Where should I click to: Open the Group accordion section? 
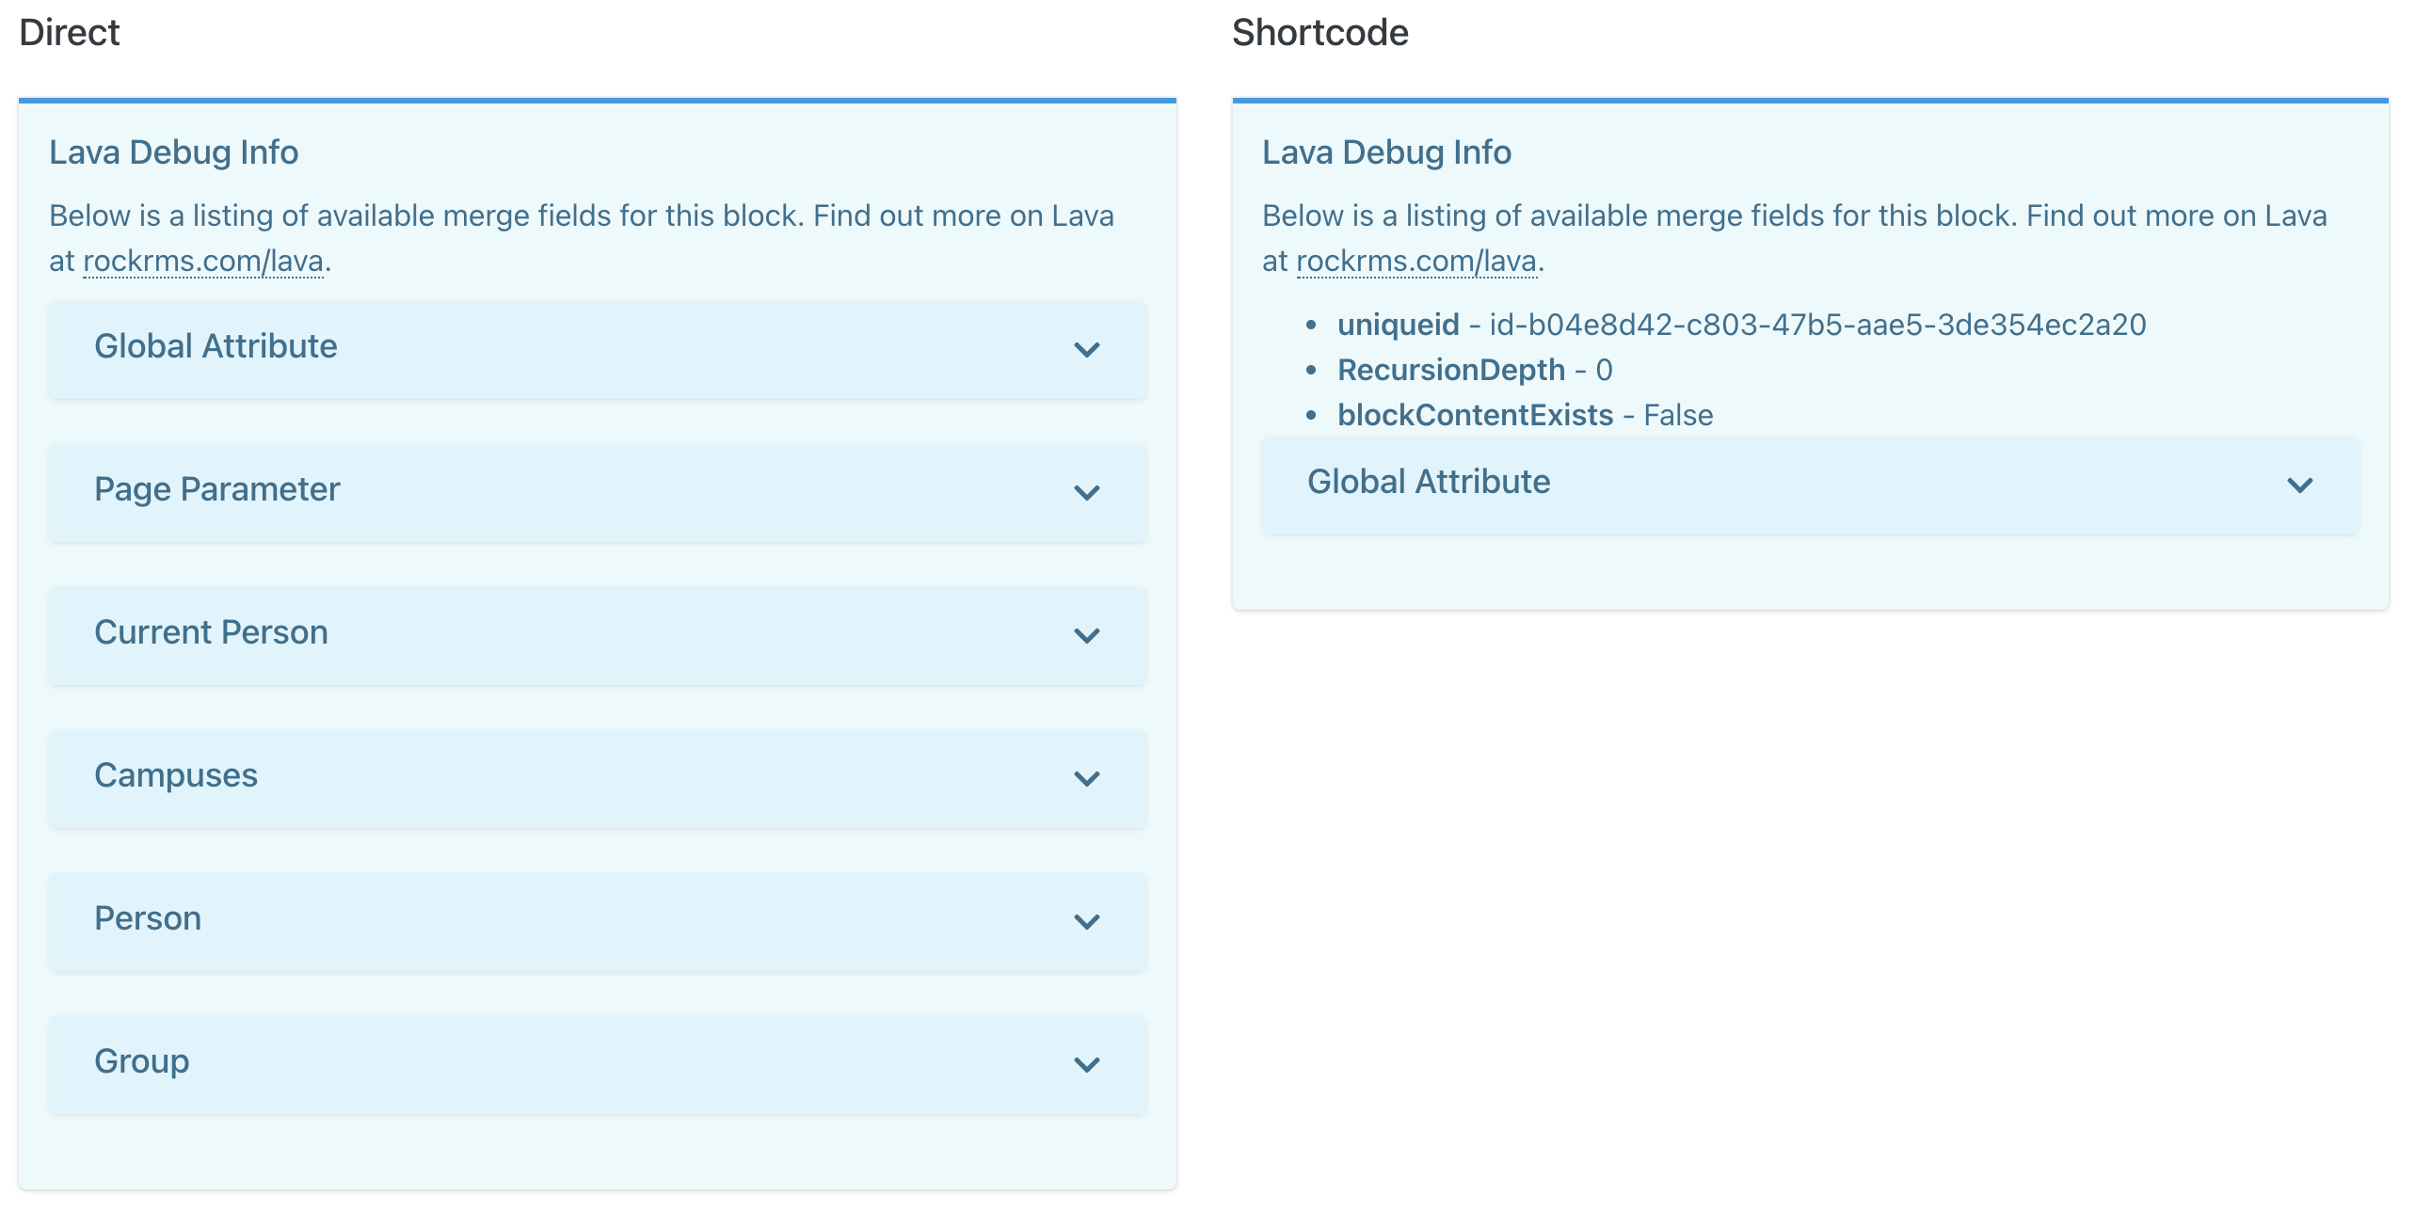click(597, 1064)
